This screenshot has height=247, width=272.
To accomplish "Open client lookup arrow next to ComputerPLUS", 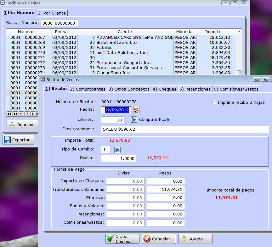I will [134, 120].
